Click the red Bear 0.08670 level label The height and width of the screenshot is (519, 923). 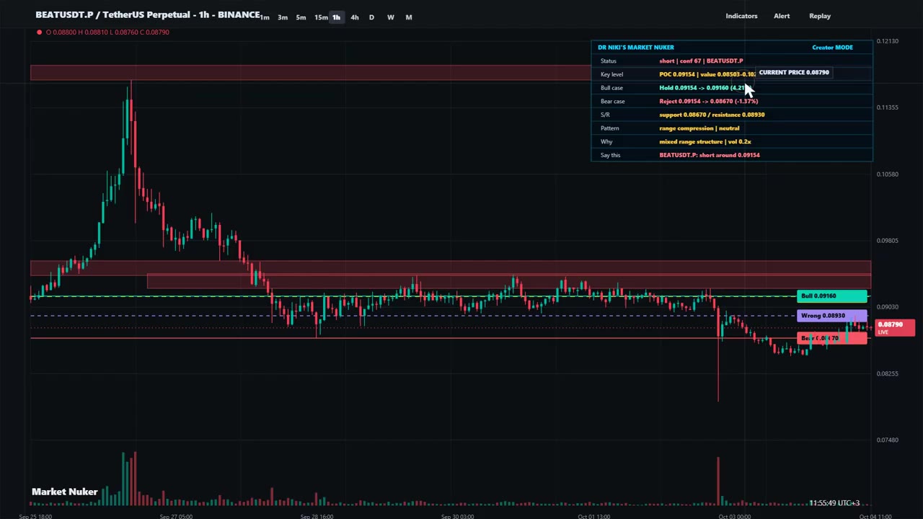[x=832, y=338]
